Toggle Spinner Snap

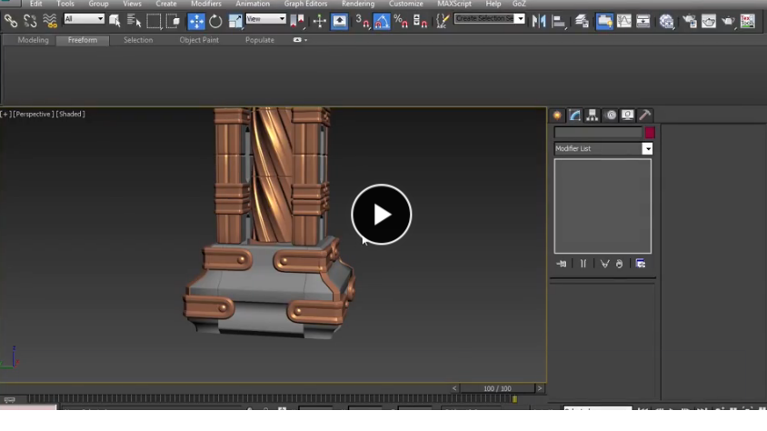coord(420,21)
